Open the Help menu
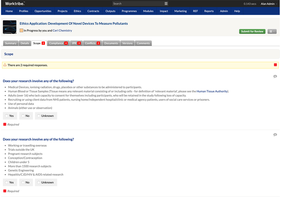 click(x=237, y=11)
